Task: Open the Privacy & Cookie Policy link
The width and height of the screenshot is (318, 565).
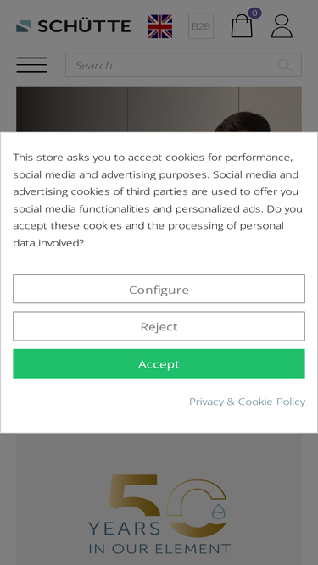Action: tap(247, 402)
